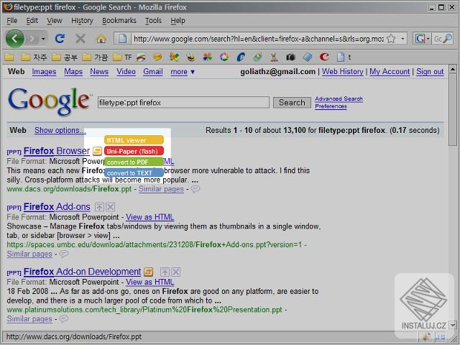460x345 pixels.
Task: Click the vertical scrollbar up arrow
Action: (x=453, y=70)
